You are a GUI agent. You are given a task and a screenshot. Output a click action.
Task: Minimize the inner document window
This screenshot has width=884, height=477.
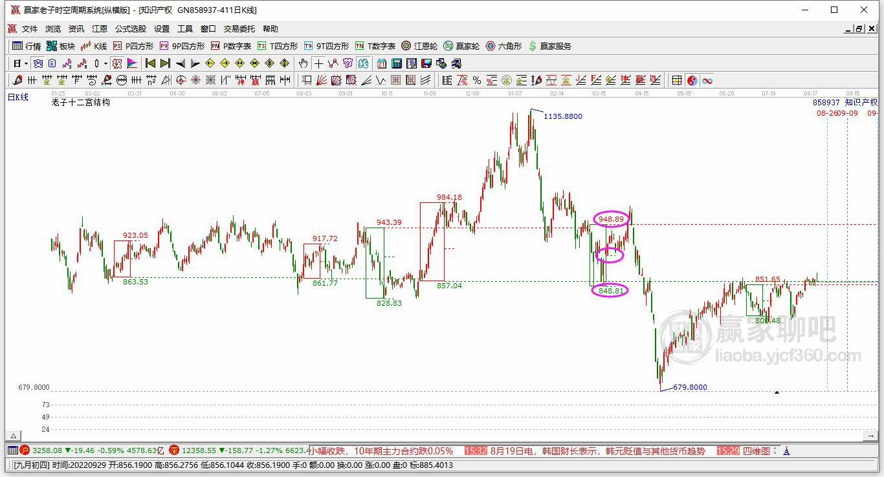(x=848, y=29)
